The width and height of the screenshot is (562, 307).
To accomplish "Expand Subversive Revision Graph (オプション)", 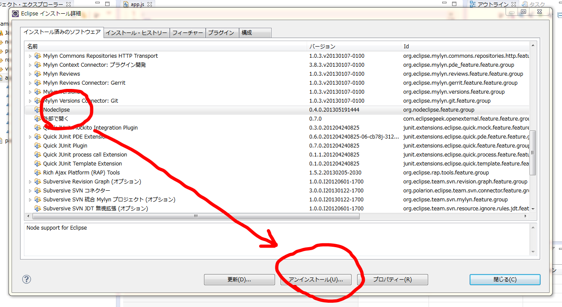I will (x=30, y=182).
